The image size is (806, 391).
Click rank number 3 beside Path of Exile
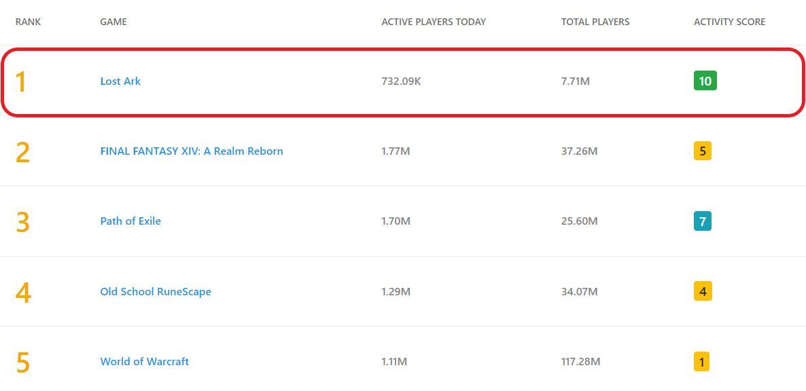click(x=22, y=222)
